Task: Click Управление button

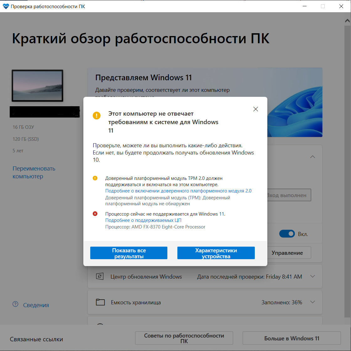Action: (289, 253)
